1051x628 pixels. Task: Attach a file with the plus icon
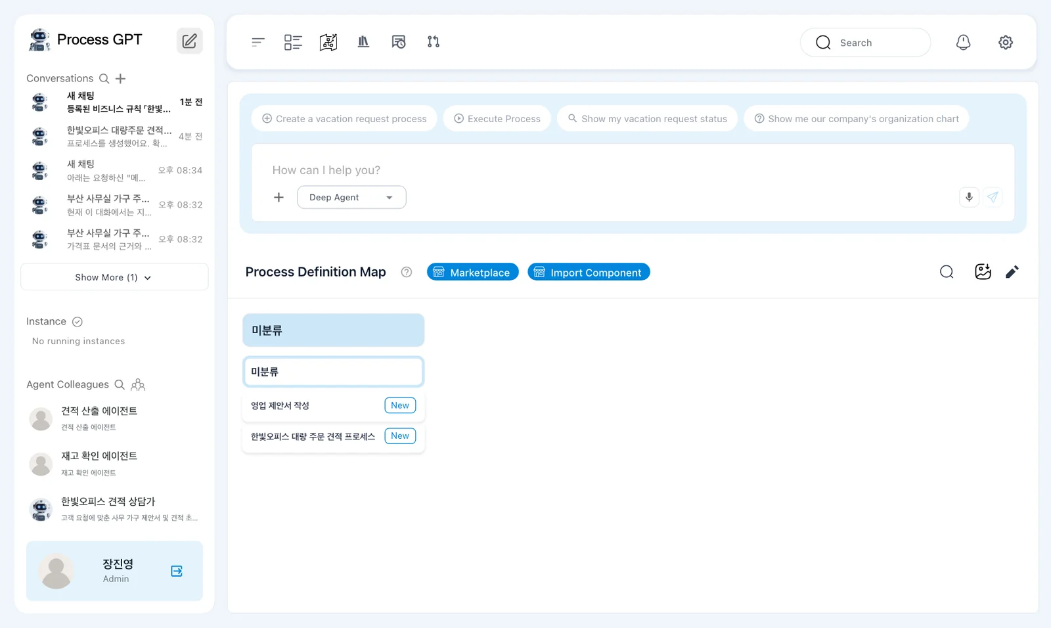(279, 197)
